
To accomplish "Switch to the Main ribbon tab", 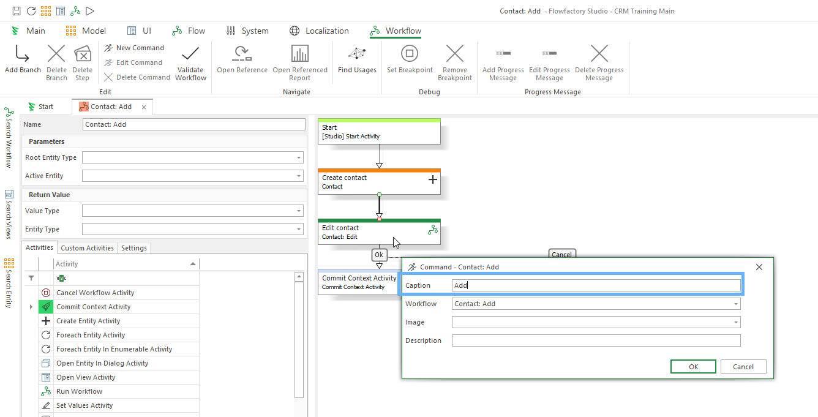I will tap(28, 31).
